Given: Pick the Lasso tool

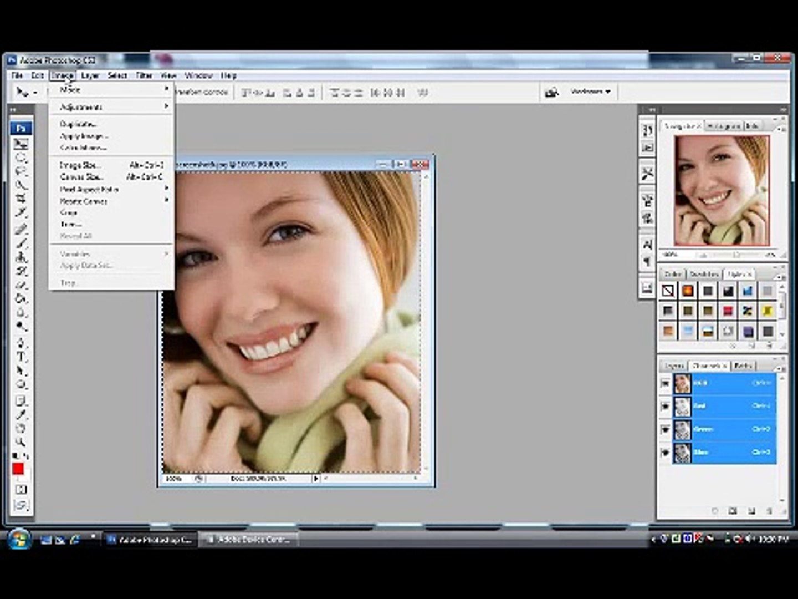Looking at the screenshot, I should coord(21,171).
